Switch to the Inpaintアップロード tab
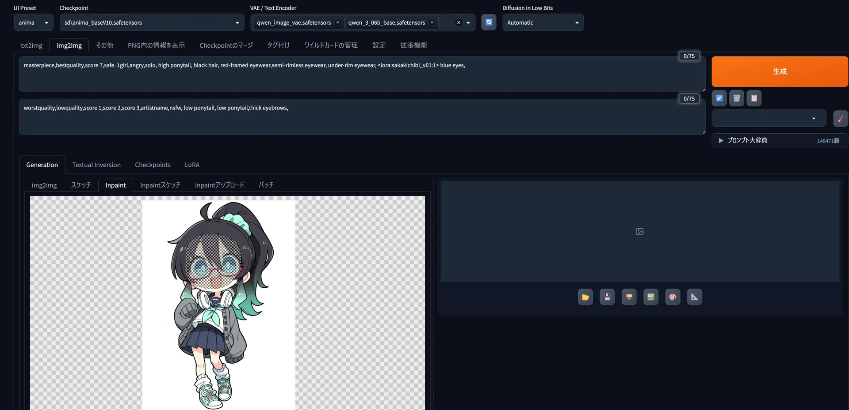This screenshot has width=849, height=410. (x=220, y=185)
